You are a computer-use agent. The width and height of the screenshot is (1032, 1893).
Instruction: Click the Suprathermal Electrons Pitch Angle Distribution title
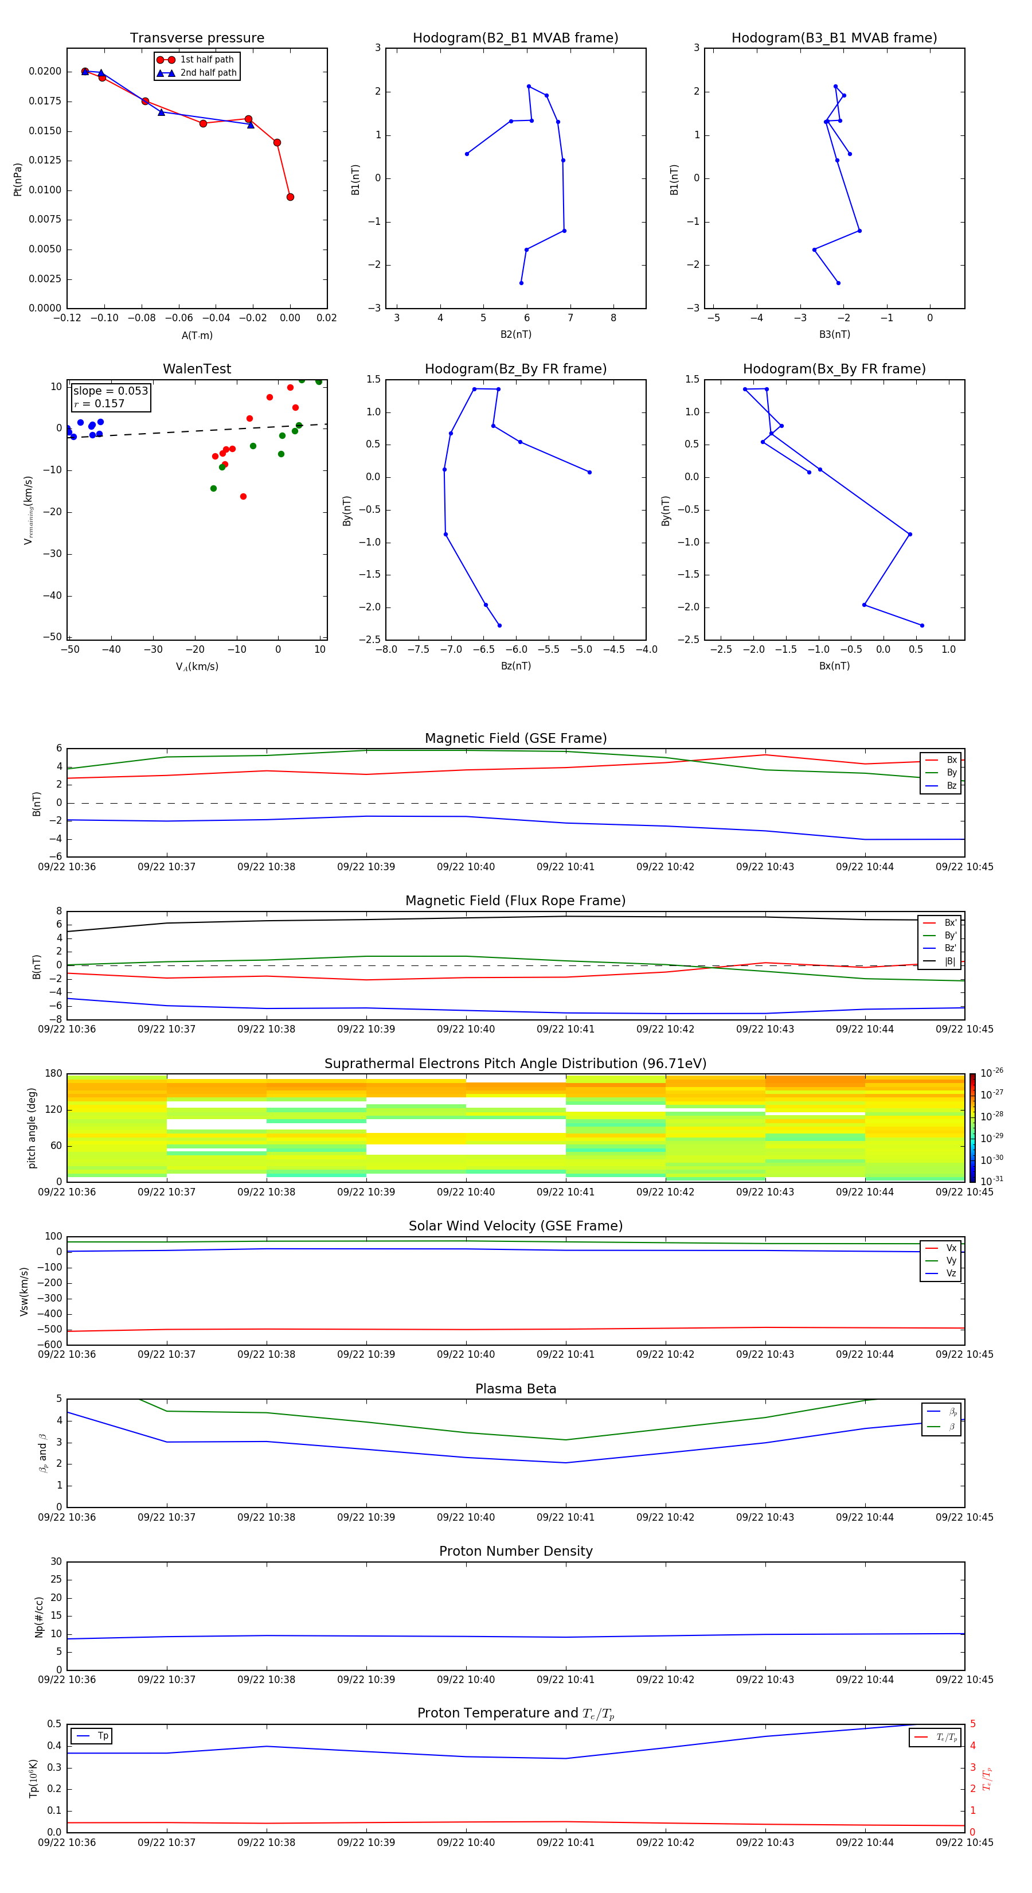click(x=515, y=1064)
